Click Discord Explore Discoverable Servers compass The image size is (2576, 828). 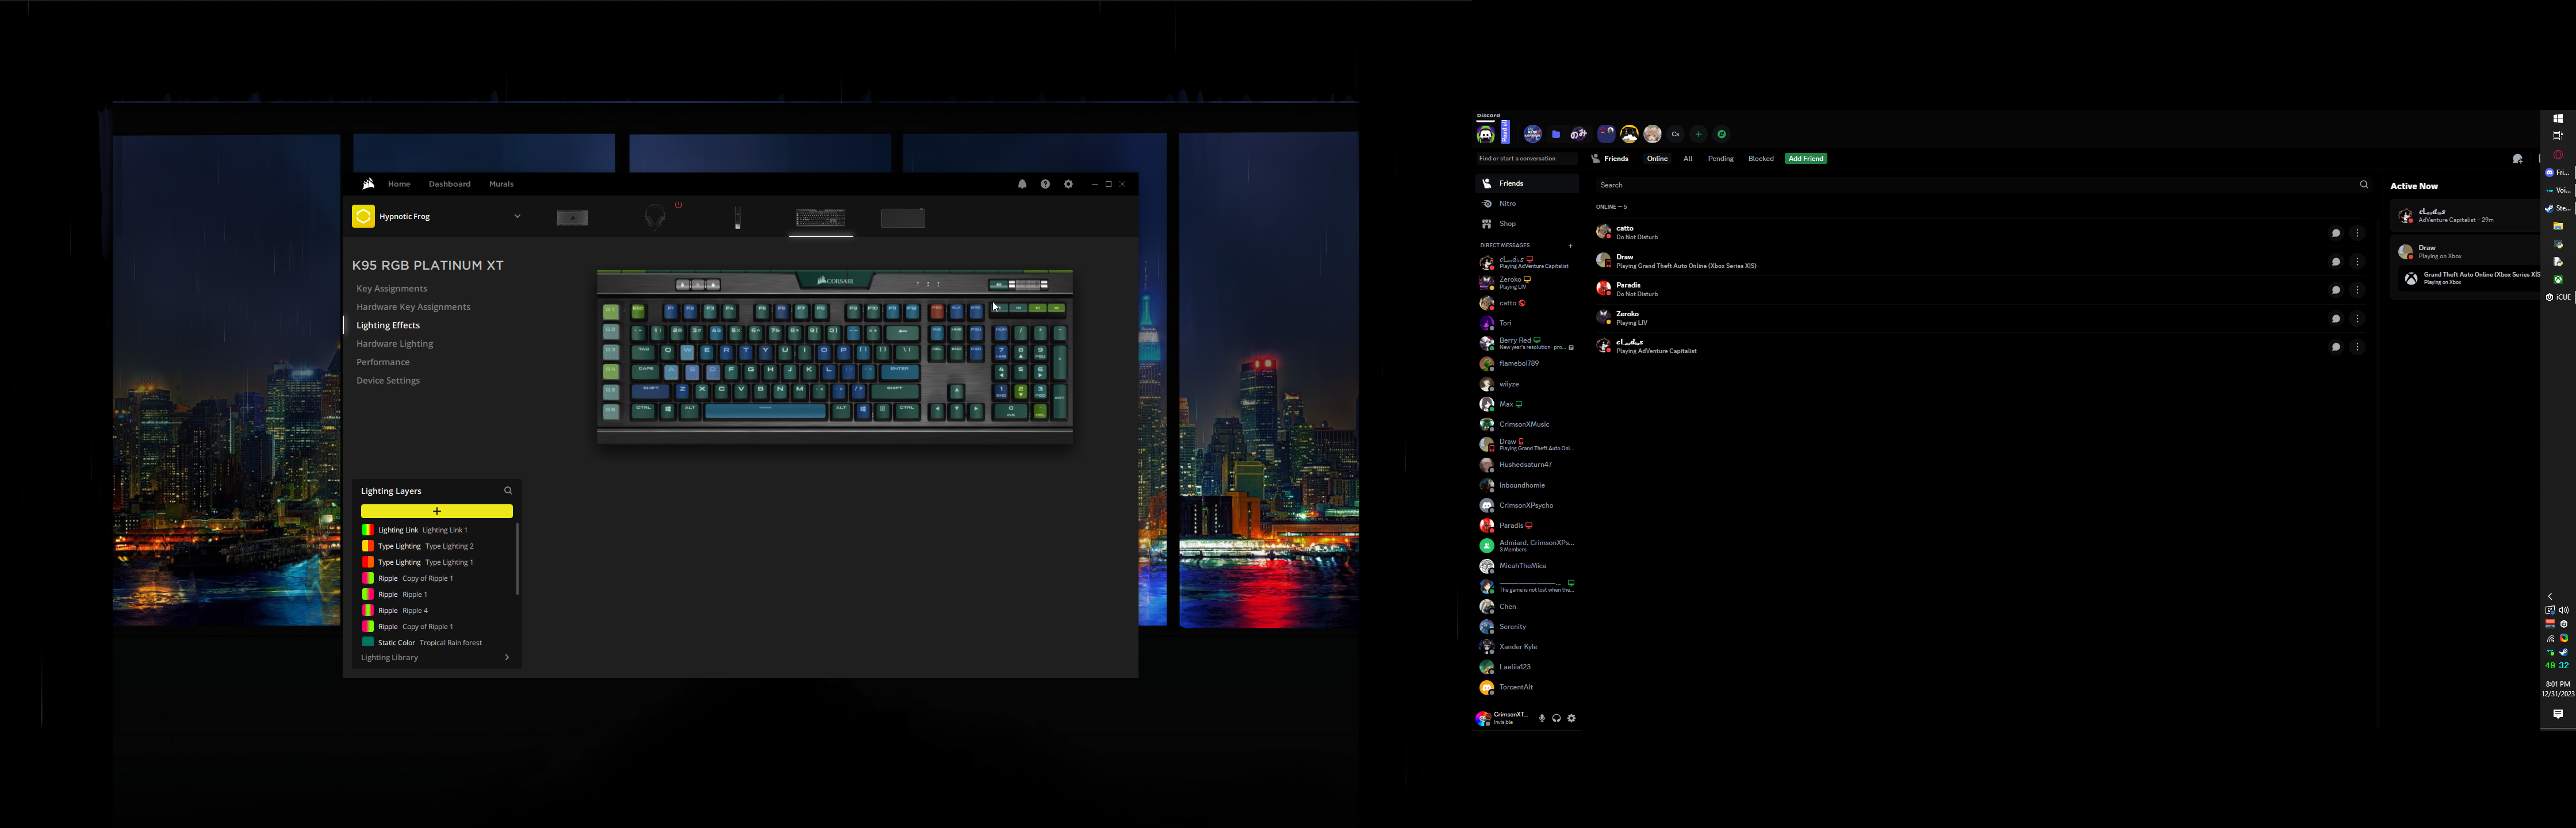1721,134
